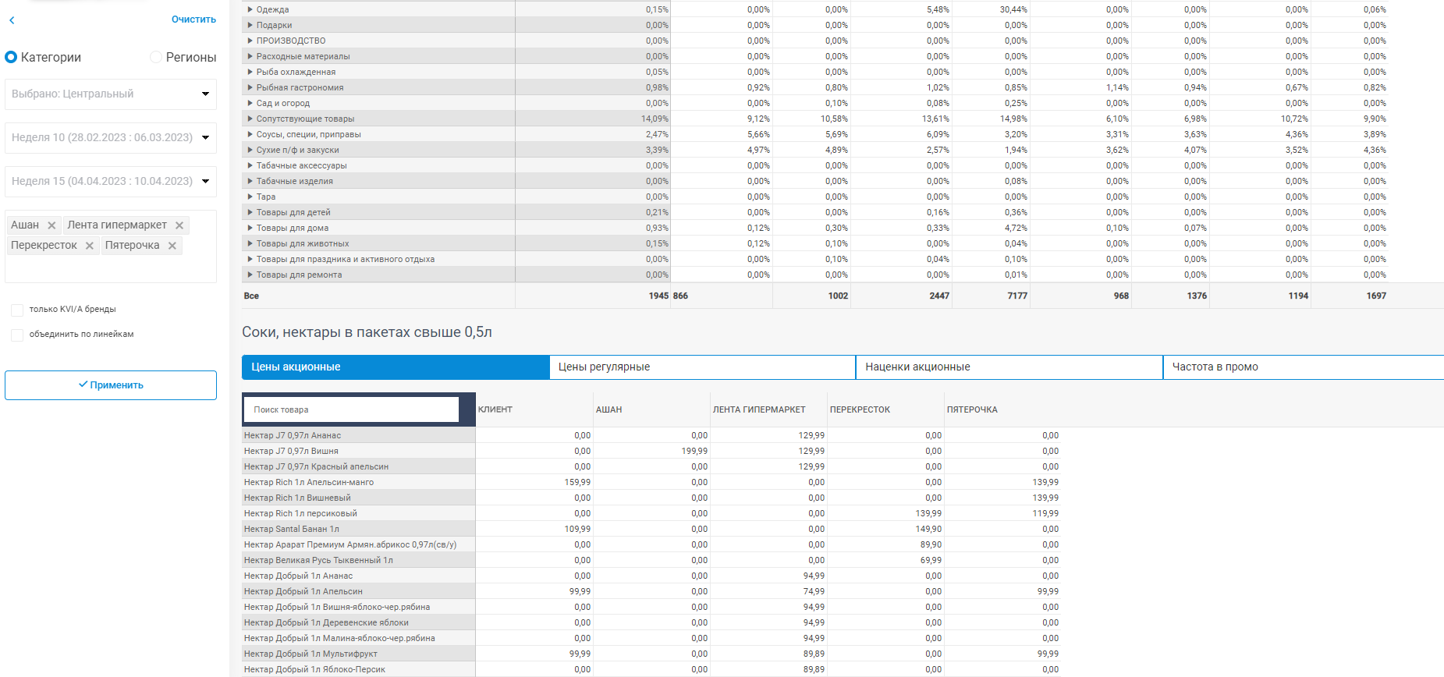The width and height of the screenshot is (1444, 677).
Task: Click ПЯТЕРОЧКА column header
Action: click(x=972, y=409)
